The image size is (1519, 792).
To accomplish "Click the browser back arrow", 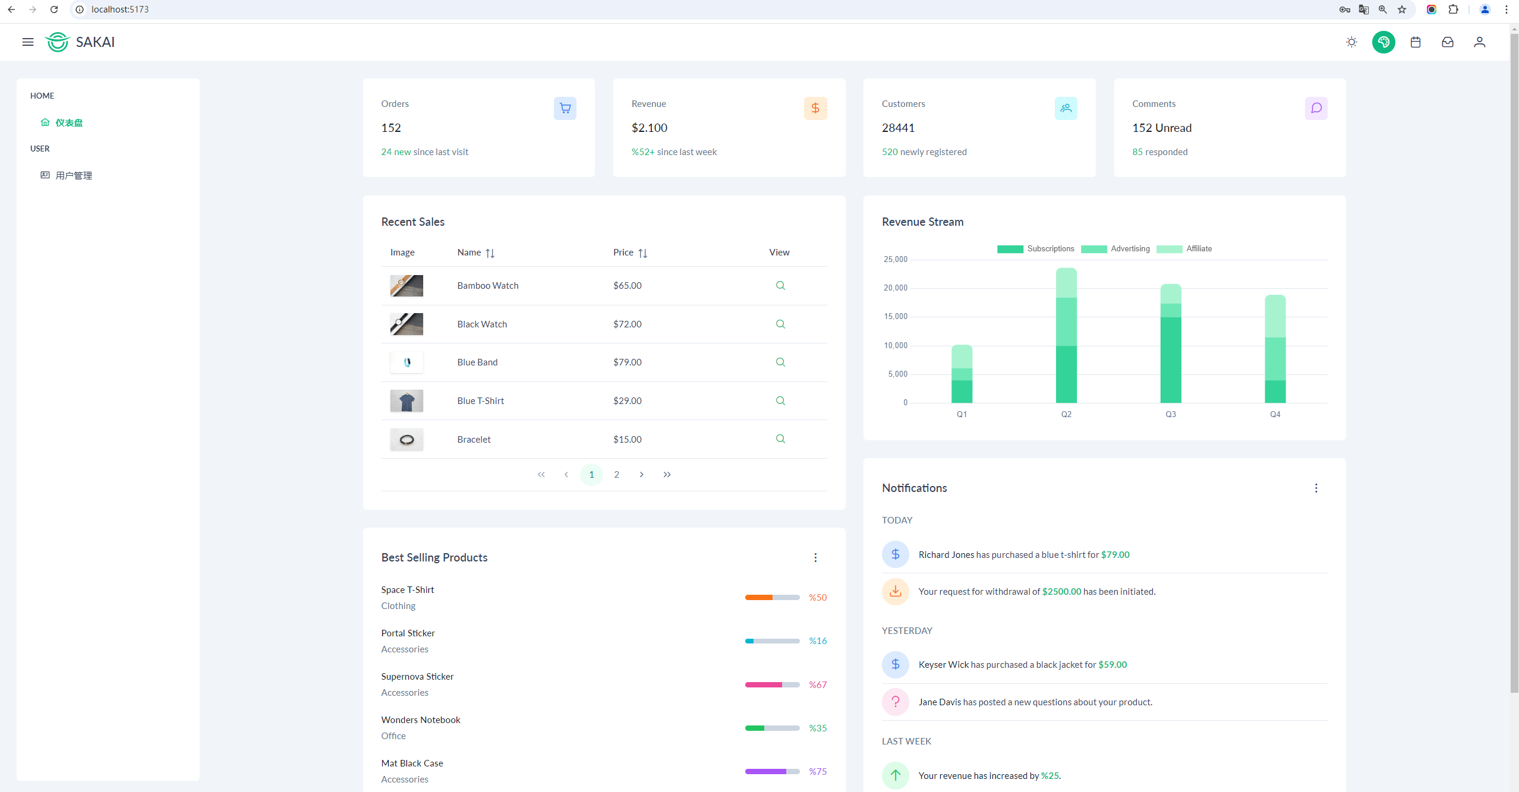I will click(11, 10).
